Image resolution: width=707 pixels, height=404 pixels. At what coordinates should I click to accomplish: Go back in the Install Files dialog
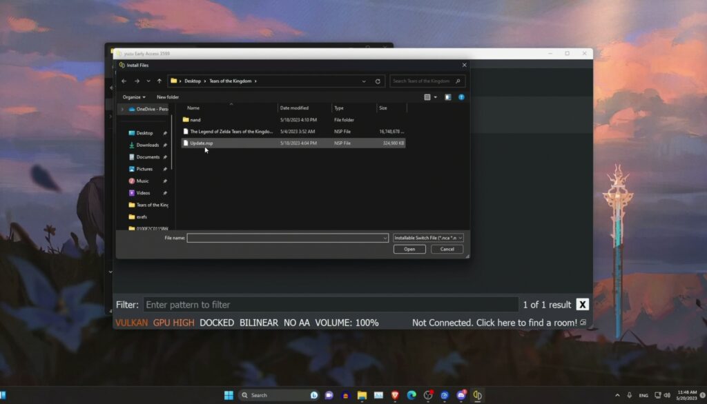click(124, 81)
